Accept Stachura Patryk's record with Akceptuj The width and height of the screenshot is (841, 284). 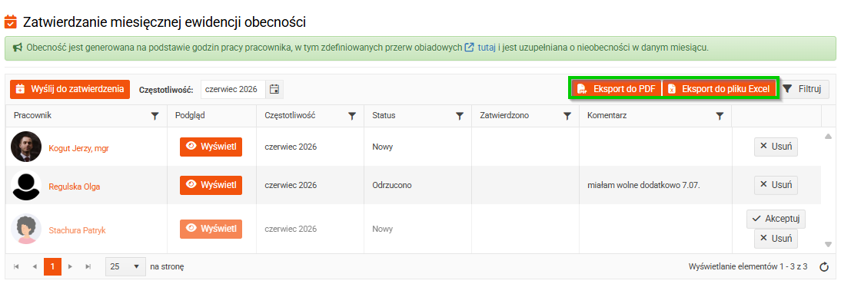tap(776, 219)
